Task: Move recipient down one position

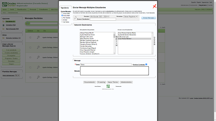Action: coord(155,42)
